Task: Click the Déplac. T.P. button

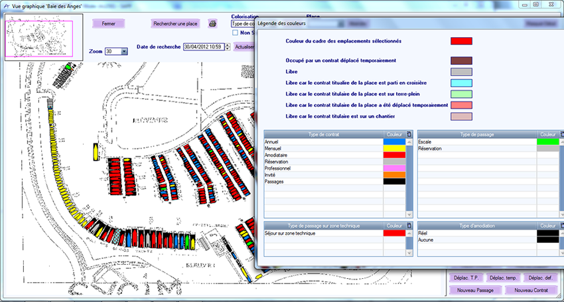Action: click(x=466, y=277)
